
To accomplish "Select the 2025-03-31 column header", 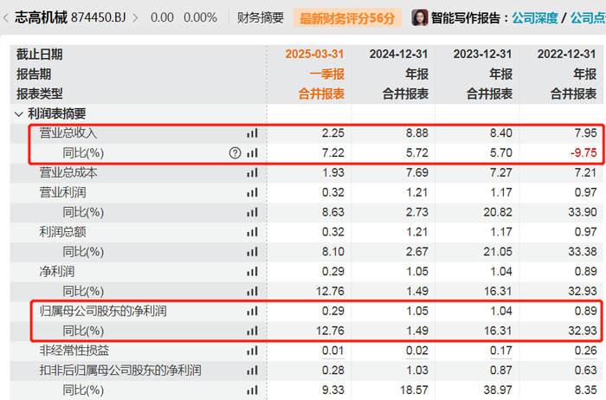I will point(314,54).
